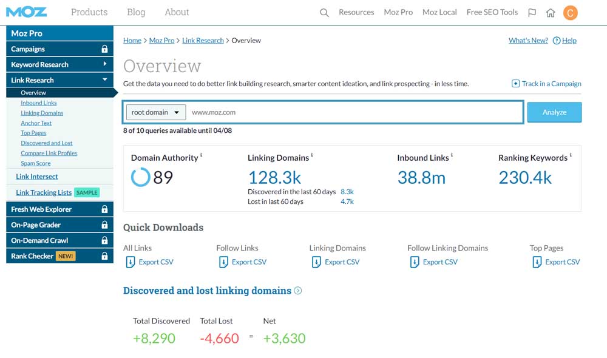Open the Products menu

click(x=89, y=12)
